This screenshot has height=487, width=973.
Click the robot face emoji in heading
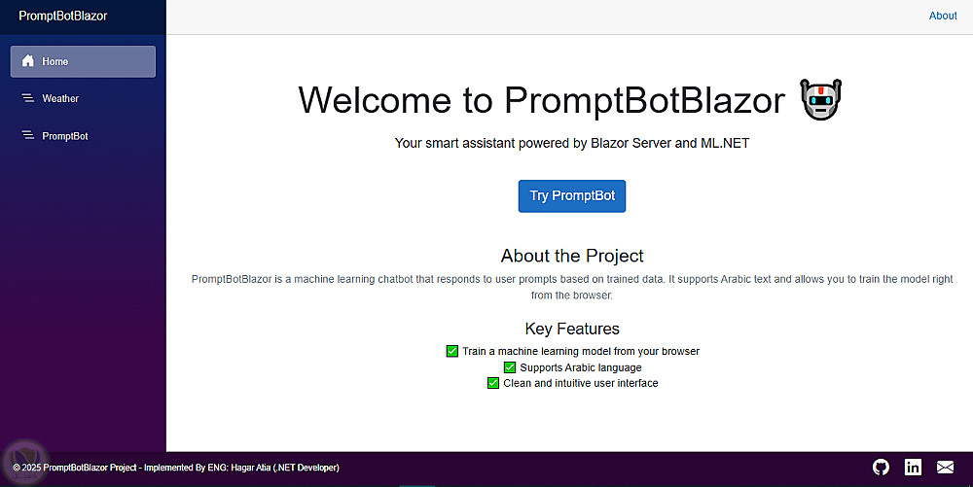[821, 100]
